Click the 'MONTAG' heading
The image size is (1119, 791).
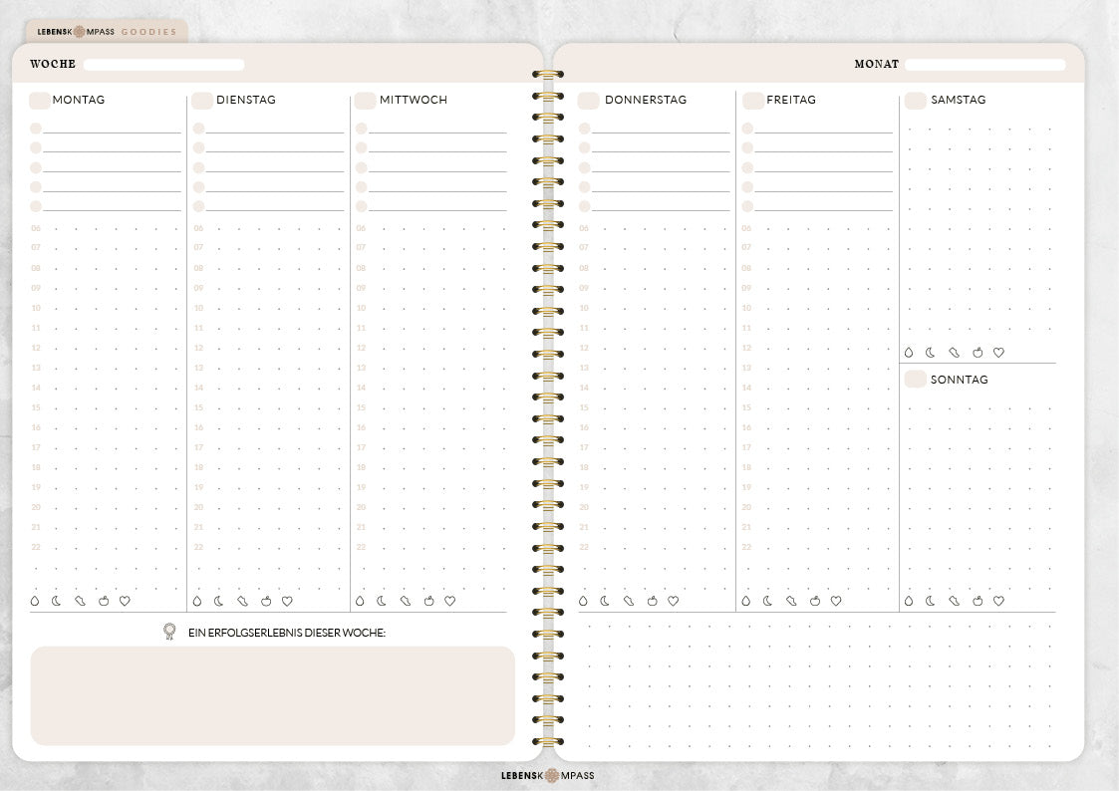tap(79, 100)
